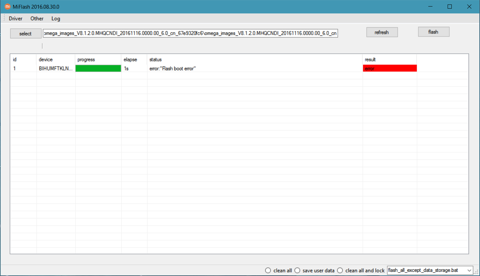This screenshot has height=276, width=480.
Task: Click the refresh button
Action: coord(382,32)
